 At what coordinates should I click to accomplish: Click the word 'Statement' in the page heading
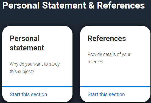click(x=64, y=6)
